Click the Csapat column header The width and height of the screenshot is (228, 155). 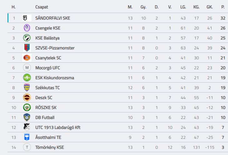pos(42,7)
